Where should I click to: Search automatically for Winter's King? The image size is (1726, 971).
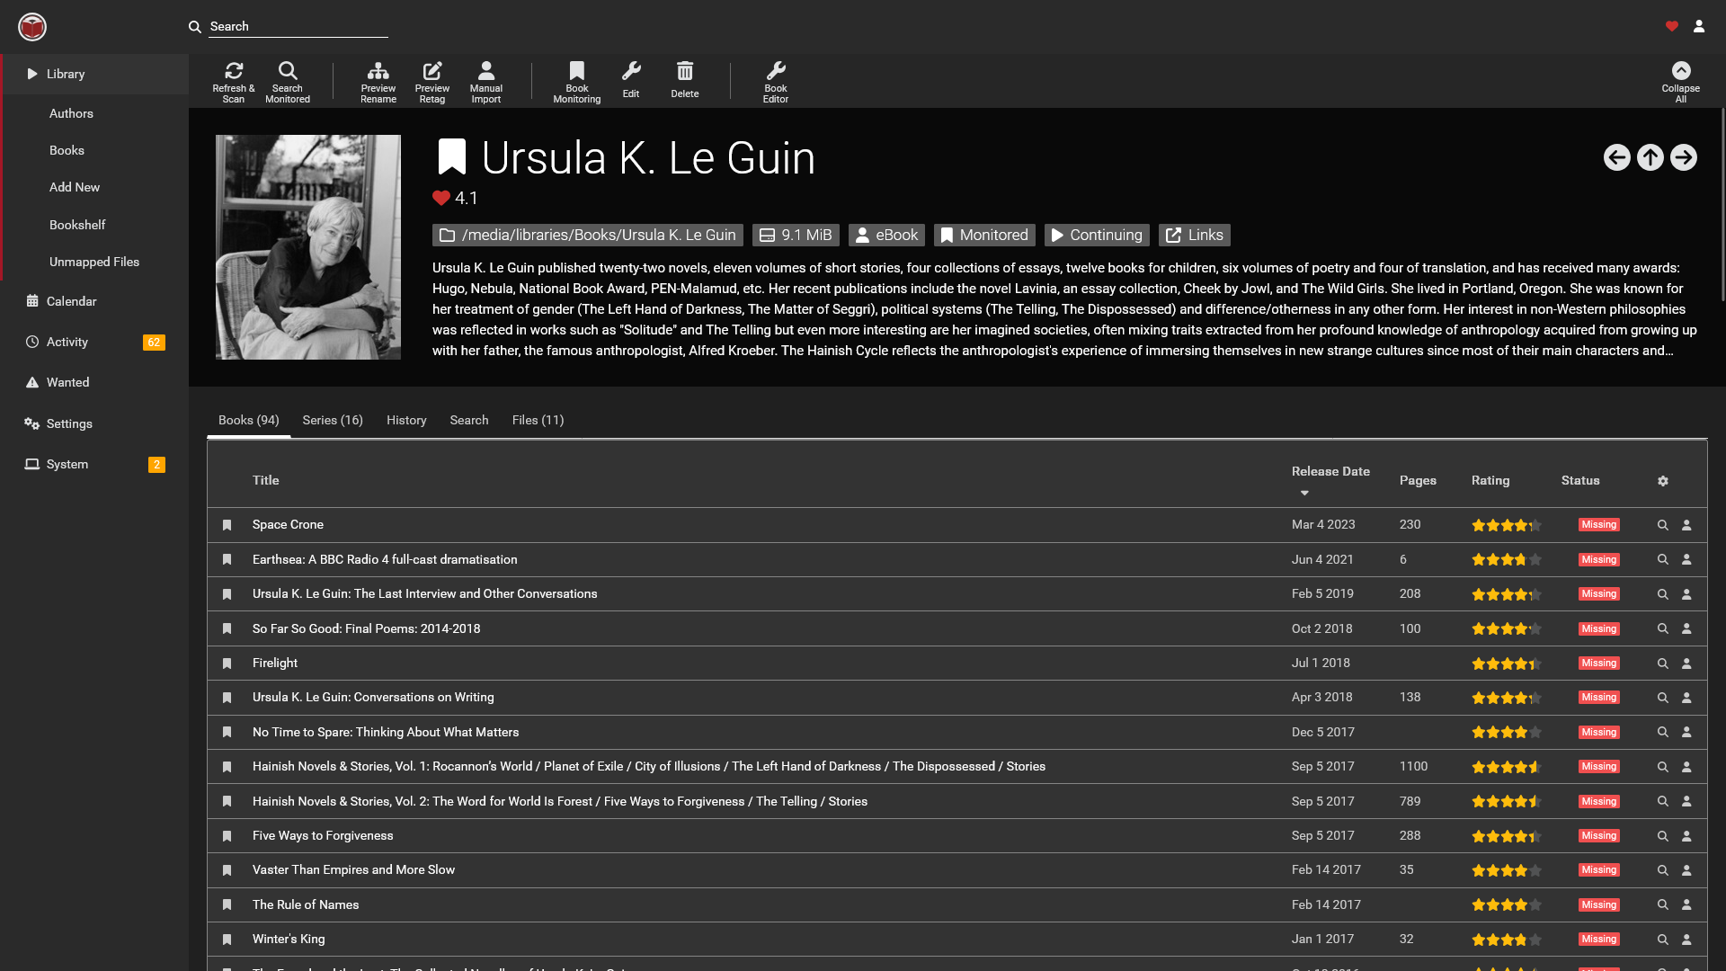tap(1663, 940)
